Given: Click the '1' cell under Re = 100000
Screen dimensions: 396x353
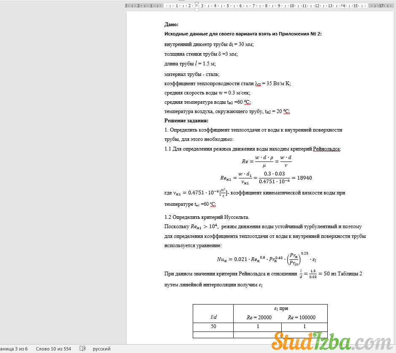Looking at the screenshot, I should click(304, 326).
